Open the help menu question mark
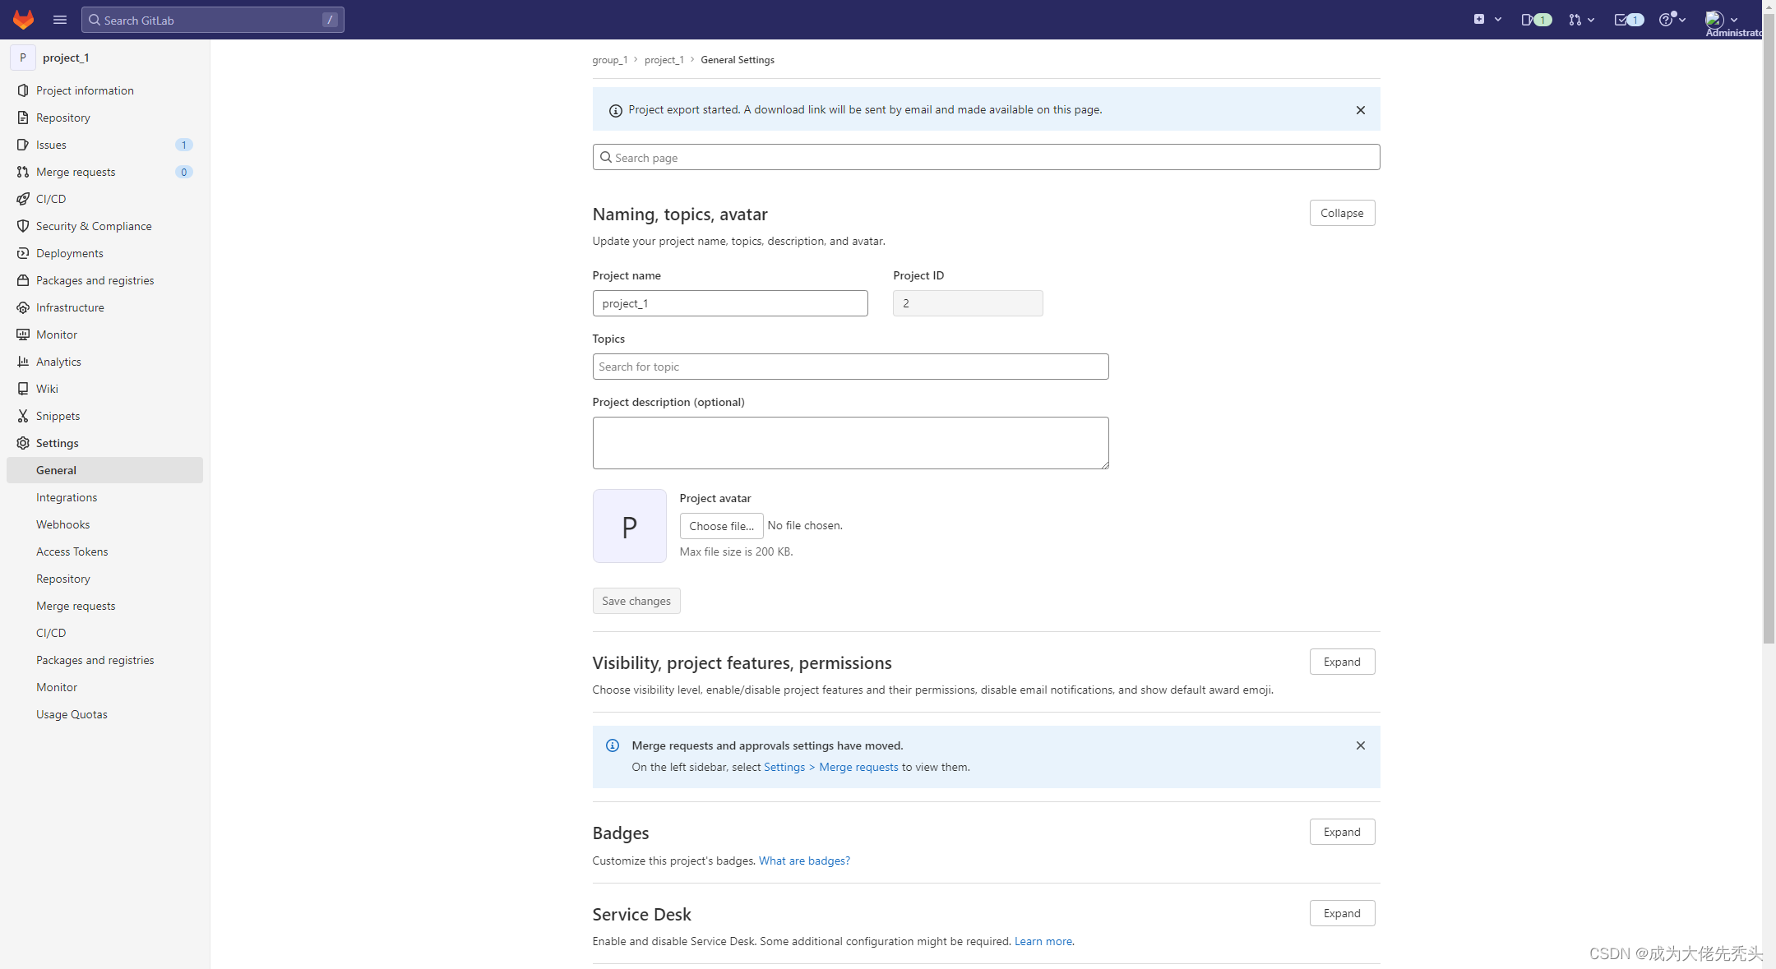 pos(1672,20)
